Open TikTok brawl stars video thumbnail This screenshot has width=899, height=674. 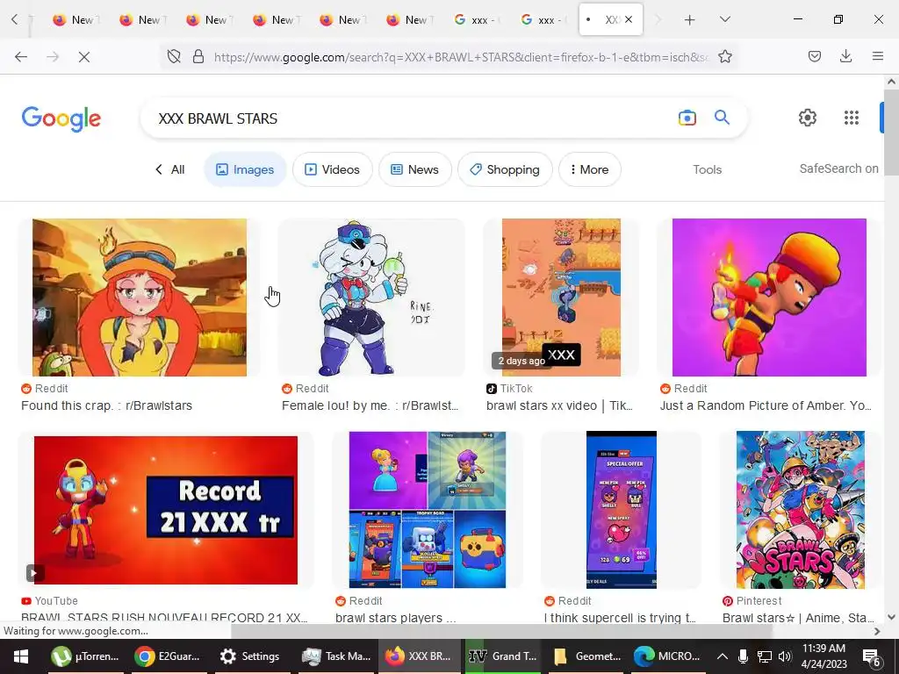[x=561, y=298]
